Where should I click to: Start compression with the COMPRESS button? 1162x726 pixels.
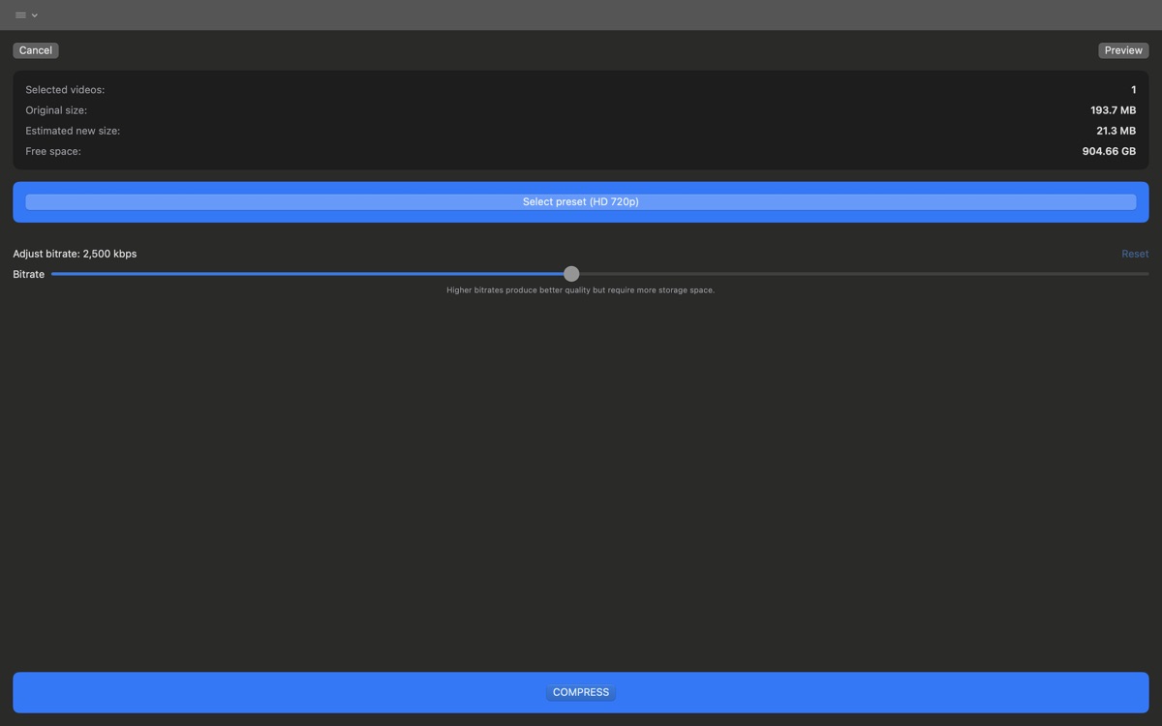[580, 691]
